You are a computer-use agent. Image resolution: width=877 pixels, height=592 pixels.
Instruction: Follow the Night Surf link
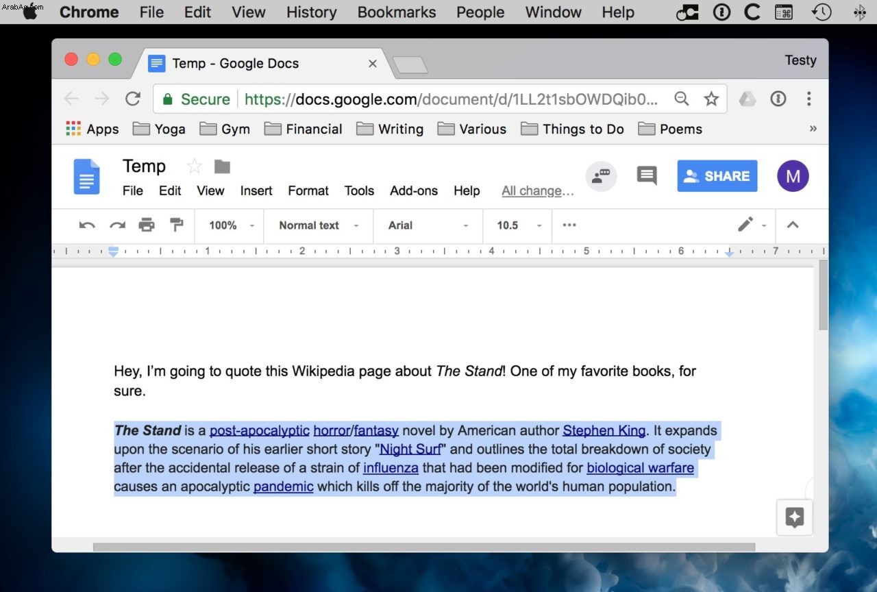click(x=410, y=449)
